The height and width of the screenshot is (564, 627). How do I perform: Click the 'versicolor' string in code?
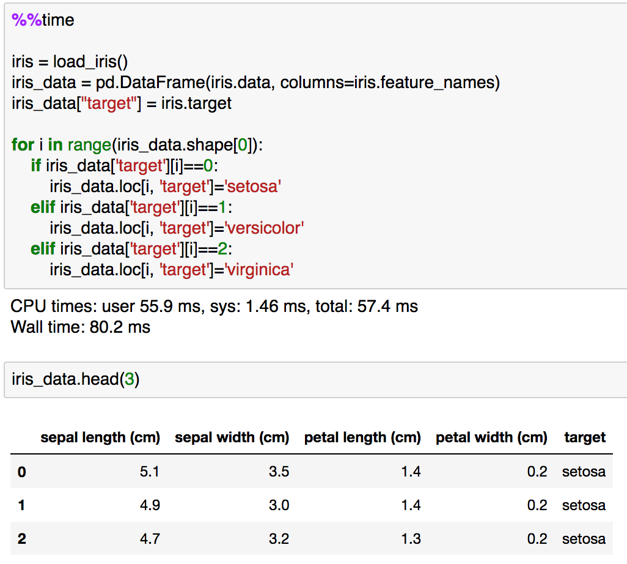tap(264, 228)
